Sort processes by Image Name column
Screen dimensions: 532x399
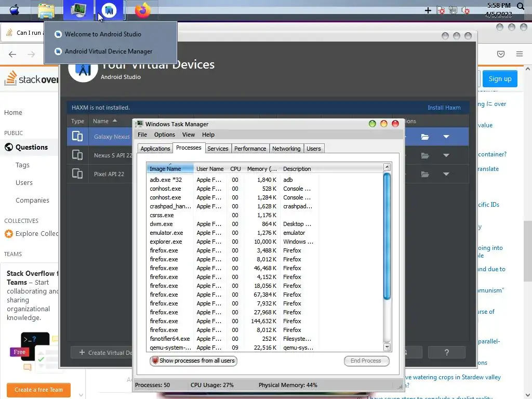(170, 169)
